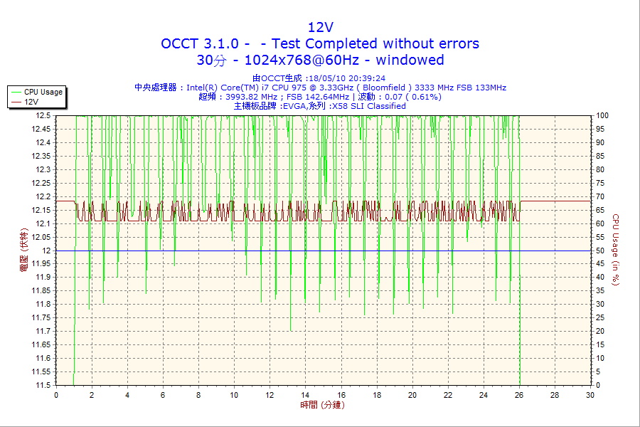The width and height of the screenshot is (640, 427).
Task: Click the vertical 'CPU Usage (in %)' axis title
Action: coord(616,250)
